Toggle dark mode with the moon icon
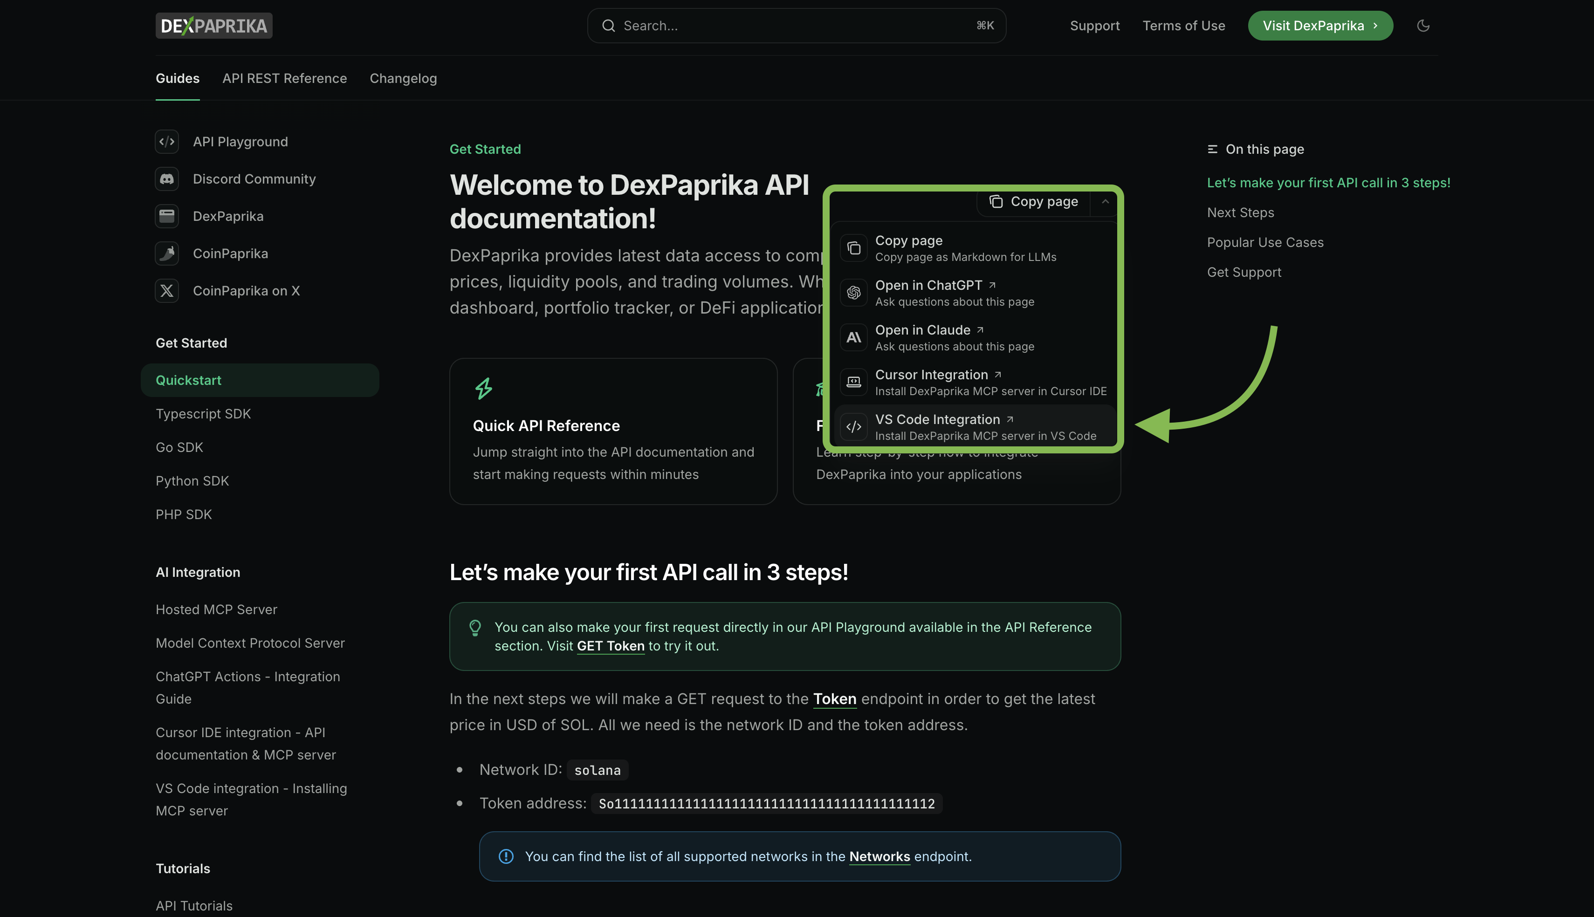 pyautogui.click(x=1422, y=25)
